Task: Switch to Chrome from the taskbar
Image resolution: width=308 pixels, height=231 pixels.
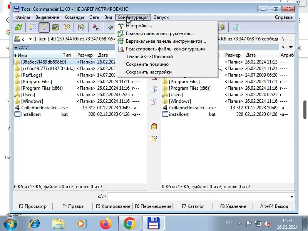Action: point(130,223)
